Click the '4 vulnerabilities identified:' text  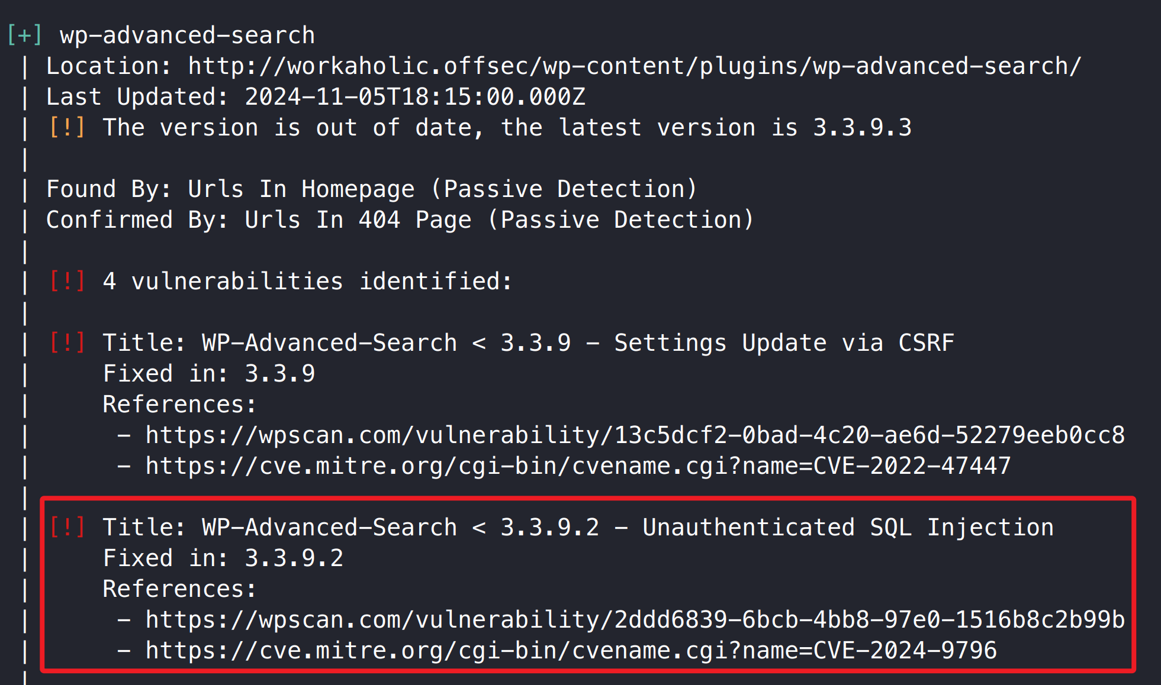pyautogui.click(x=307, y=281)
